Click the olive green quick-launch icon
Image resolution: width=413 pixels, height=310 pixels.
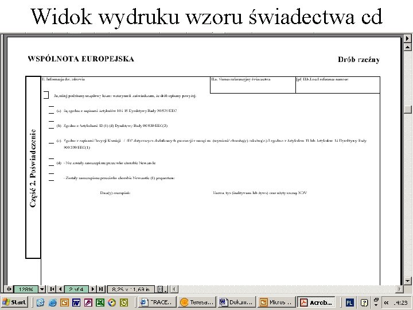tap(124, 303)
